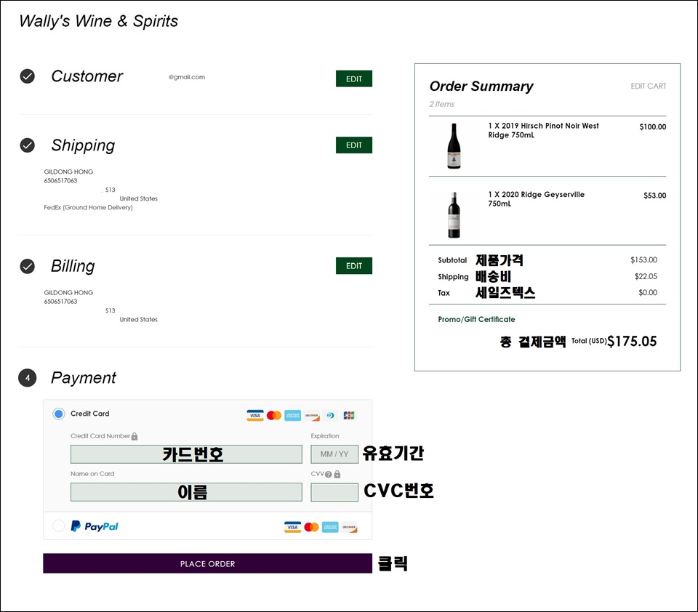Click the Mastercard icon in Credit Card row
The height and width of the screenshot is (612, 698).
274,415
